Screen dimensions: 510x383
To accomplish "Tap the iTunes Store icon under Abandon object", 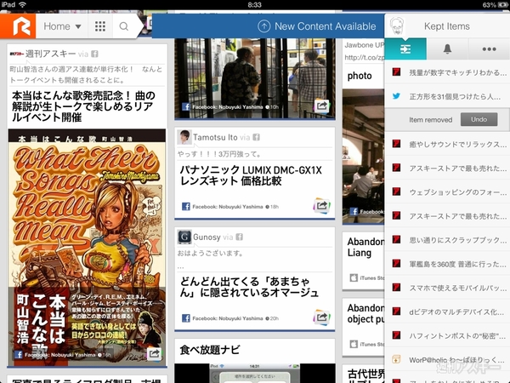I will point(354,344).
